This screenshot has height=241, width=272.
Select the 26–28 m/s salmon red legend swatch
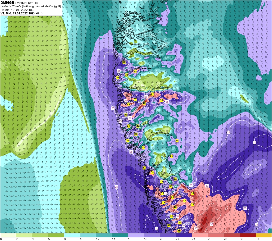pos(216,235)
